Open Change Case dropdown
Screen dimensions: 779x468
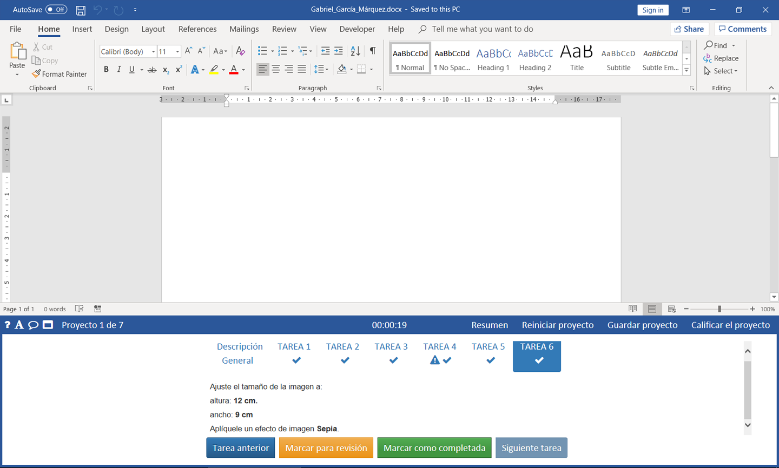220,51
